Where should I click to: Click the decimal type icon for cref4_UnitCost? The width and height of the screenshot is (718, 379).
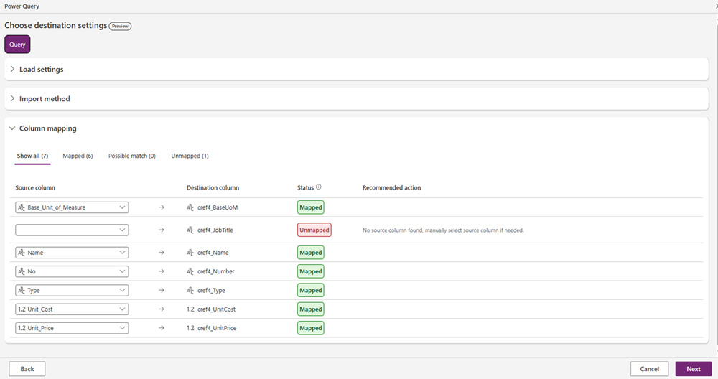coord(190,309)
